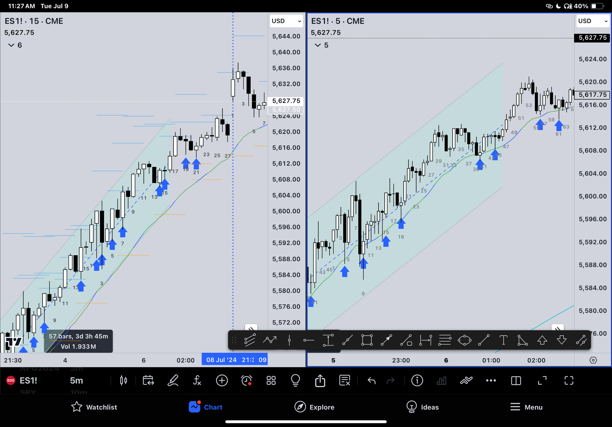Image resolution: width=612 pixels, height=427 pixels.
Task: Open the indicators fx button
Action: pyautogui.click(x=197, y=381)
